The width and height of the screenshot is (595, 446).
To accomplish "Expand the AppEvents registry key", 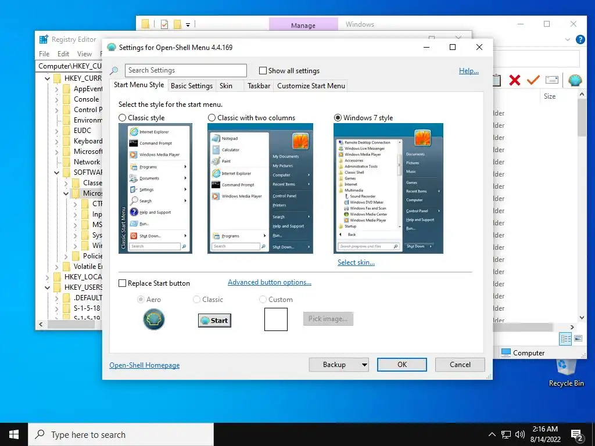I will point(56,89).
